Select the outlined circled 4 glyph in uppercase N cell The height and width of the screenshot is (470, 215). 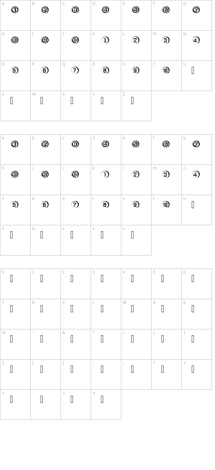(196, 40)
